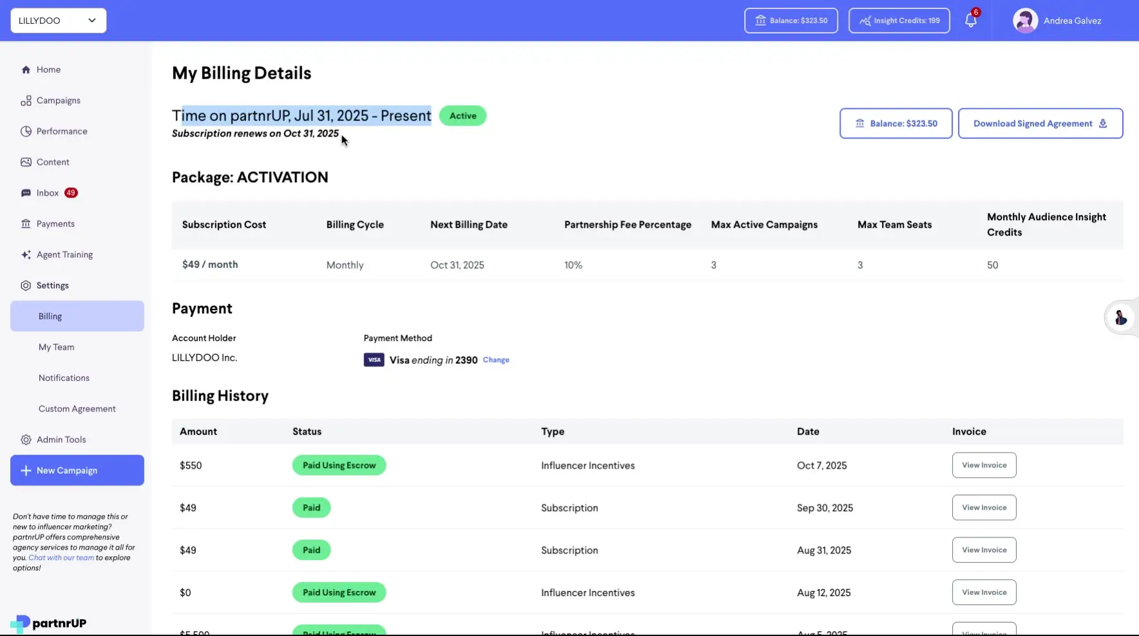Open the Home section from sidebar

point(48,69)
